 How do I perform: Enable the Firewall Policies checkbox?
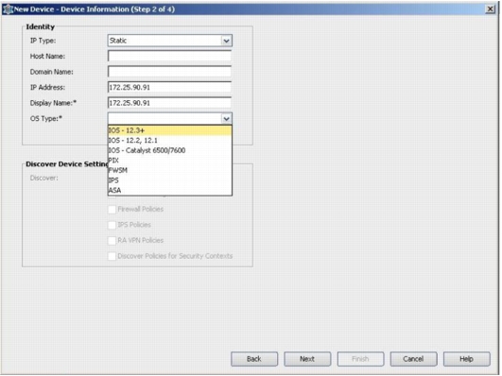pos(112,210)
